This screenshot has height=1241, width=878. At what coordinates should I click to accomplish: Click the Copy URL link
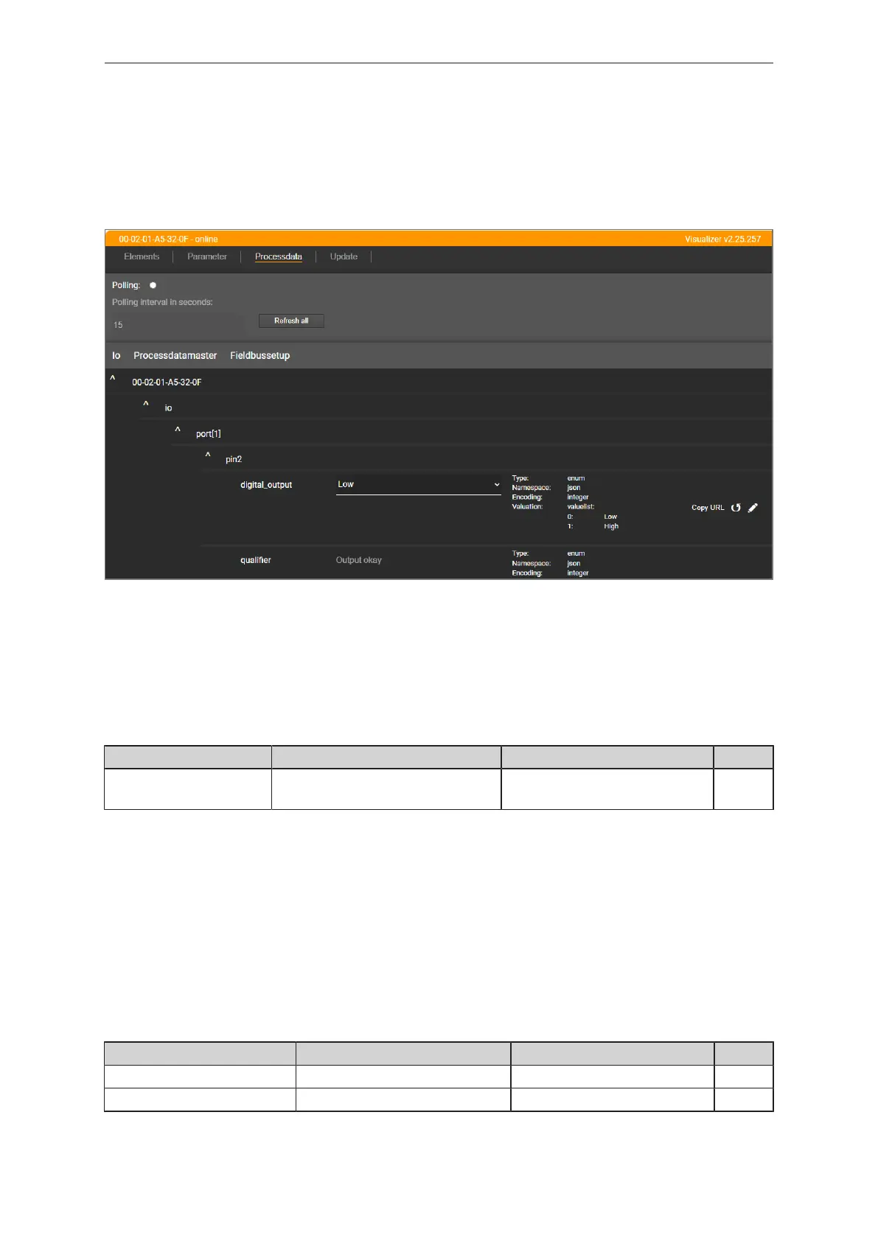click(x=708, y=508)
